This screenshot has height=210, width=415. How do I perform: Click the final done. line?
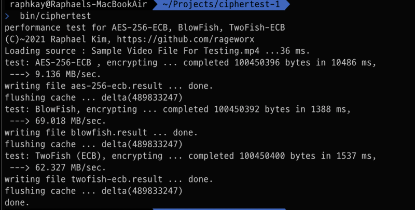point(17,203)
